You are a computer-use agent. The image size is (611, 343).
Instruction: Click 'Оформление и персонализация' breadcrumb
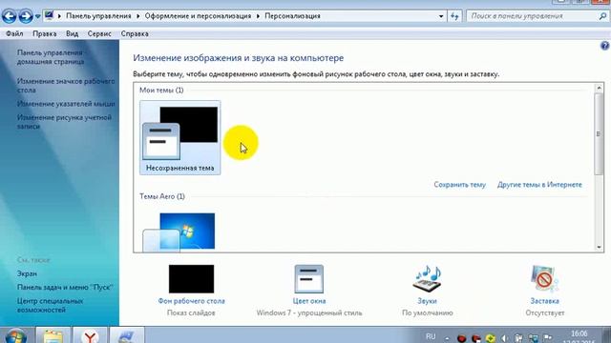pyautogui.click(x=198, y=16)
